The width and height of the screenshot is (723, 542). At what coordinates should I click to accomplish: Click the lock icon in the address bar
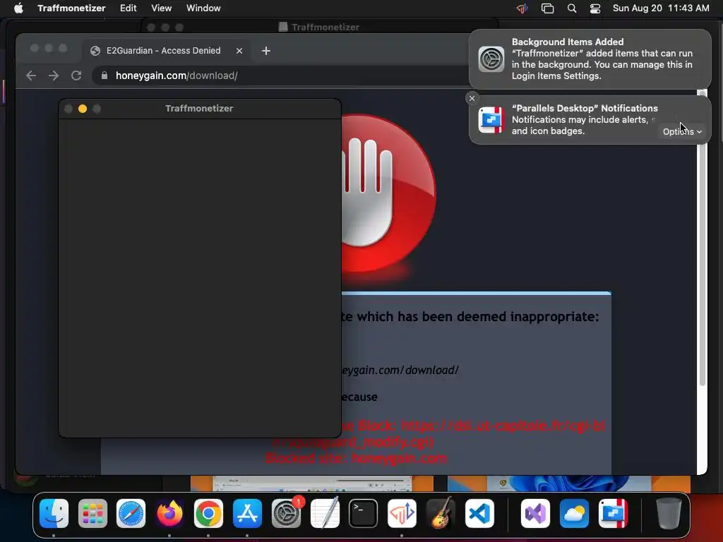[104, 76]
